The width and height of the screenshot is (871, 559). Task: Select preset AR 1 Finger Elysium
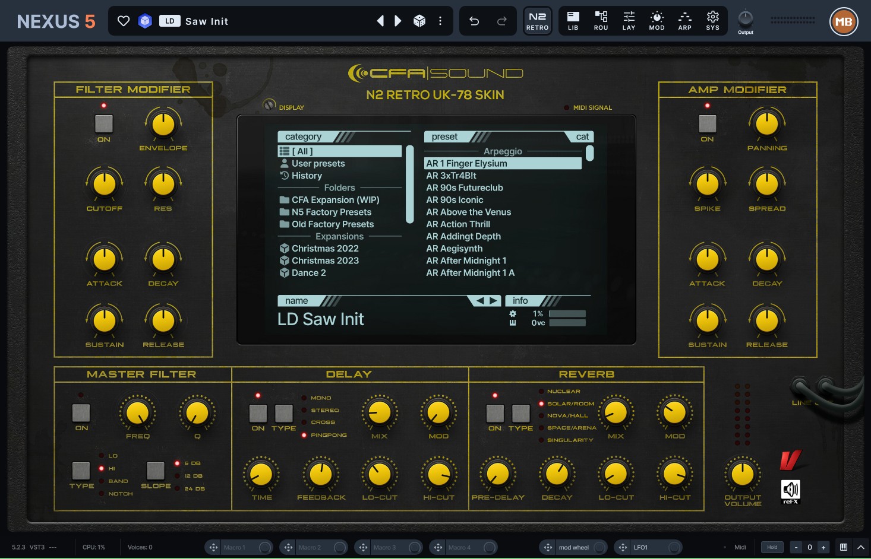(503, 163)
